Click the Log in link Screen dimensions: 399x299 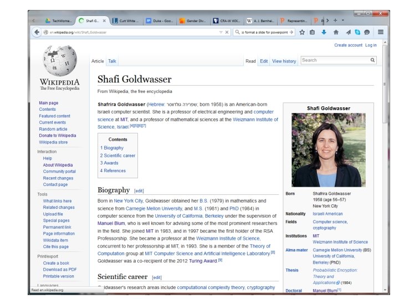coord(371,45)
